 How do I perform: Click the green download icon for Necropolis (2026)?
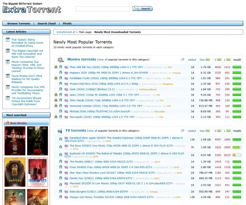[56, 117]
